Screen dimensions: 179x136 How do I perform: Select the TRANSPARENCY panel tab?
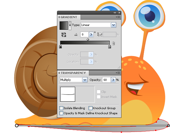pos(73,73)
